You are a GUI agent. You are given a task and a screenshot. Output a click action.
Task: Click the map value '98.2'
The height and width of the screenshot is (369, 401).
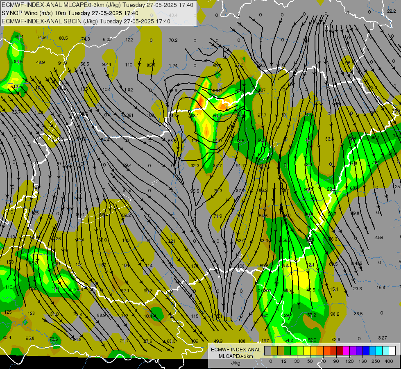click(x=335, y=314)
